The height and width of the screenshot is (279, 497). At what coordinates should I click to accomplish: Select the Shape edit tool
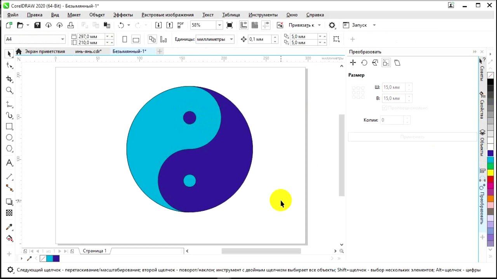pyautogui.click(x=9, y=65)
